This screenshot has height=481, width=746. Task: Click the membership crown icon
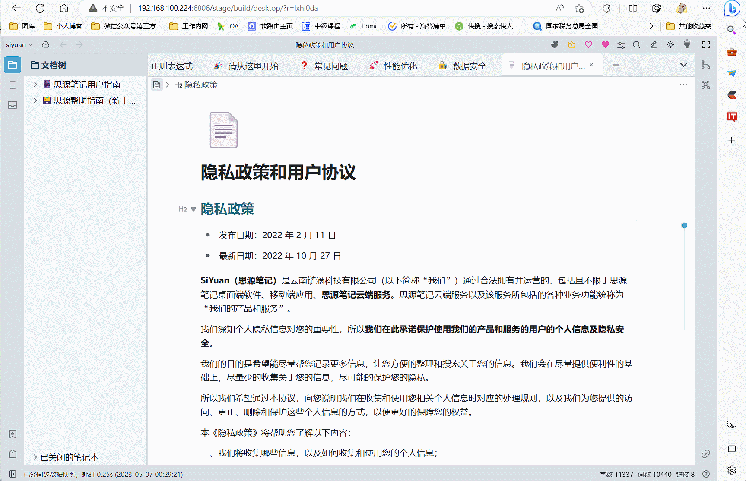tap(572, 44)
